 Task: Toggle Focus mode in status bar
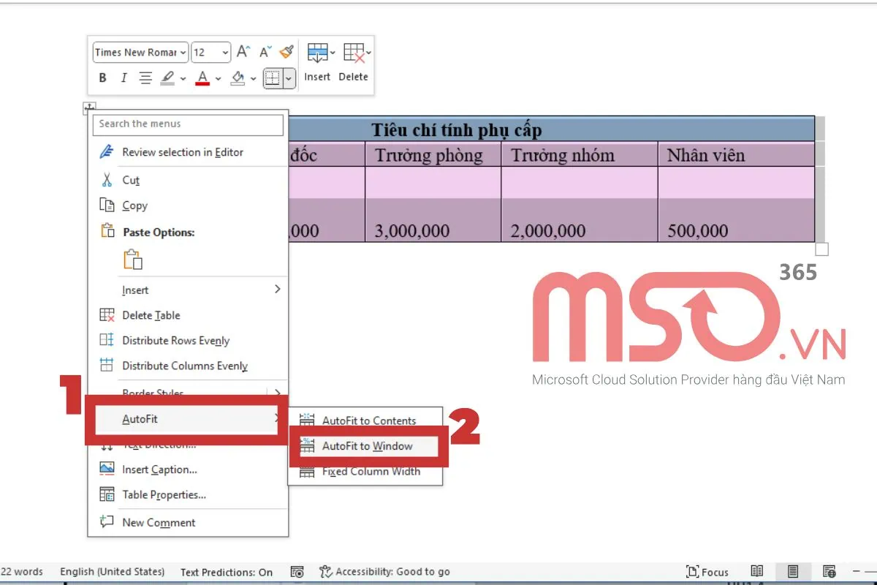pyautogui.click(x=707, y=571)
